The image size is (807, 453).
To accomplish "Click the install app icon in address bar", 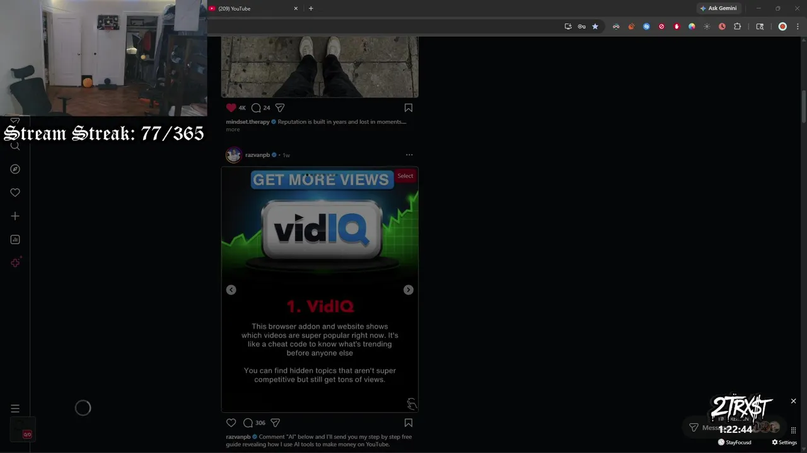I will [x=568, y=26].
